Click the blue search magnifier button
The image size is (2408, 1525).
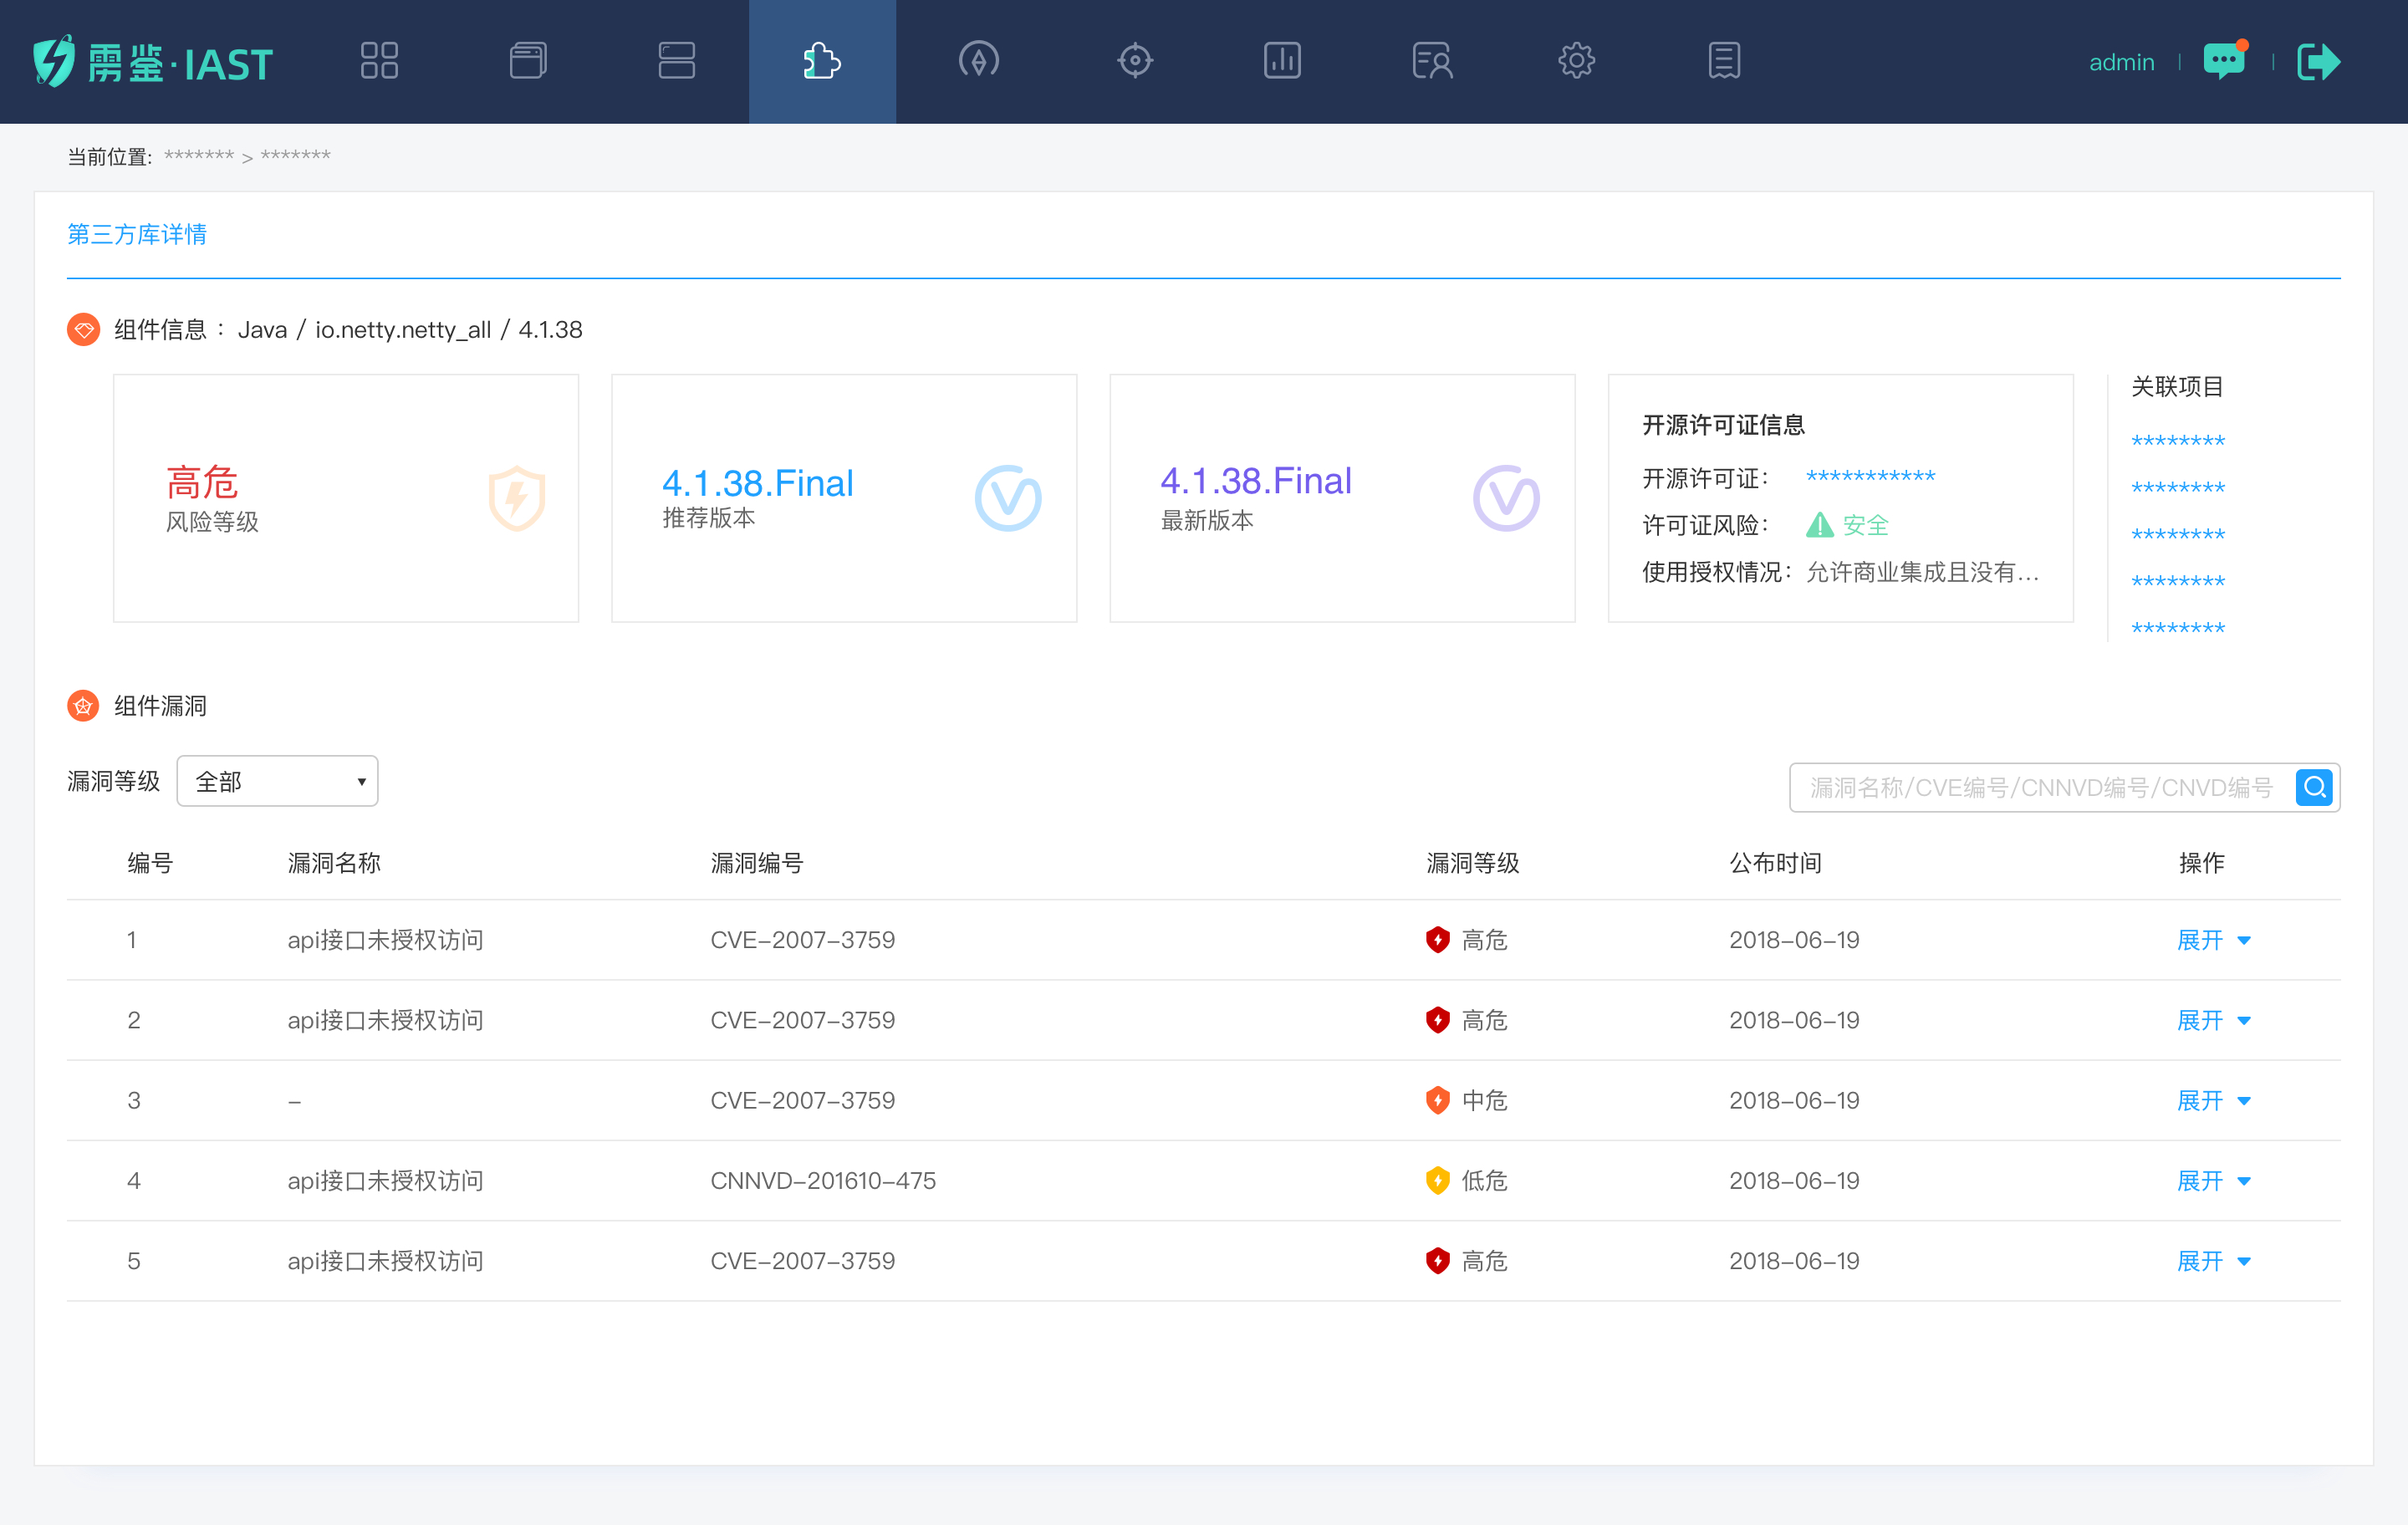[2314, 788]
